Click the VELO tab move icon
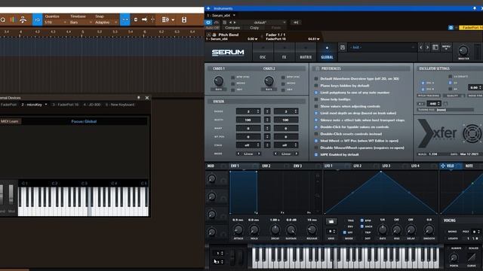This screenshot has width=483, height=271. pos(443,166)
